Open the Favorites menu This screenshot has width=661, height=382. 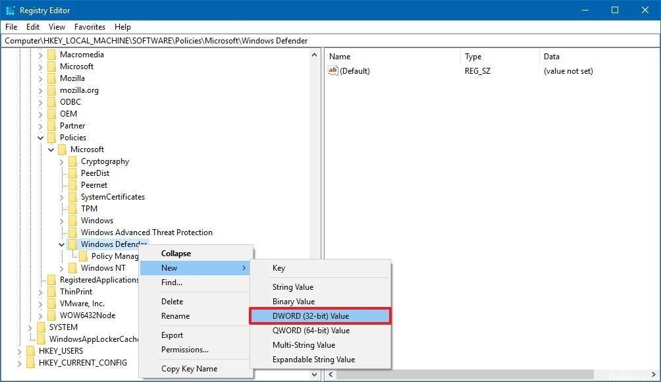pyautogui.click(x=90, y=27)
